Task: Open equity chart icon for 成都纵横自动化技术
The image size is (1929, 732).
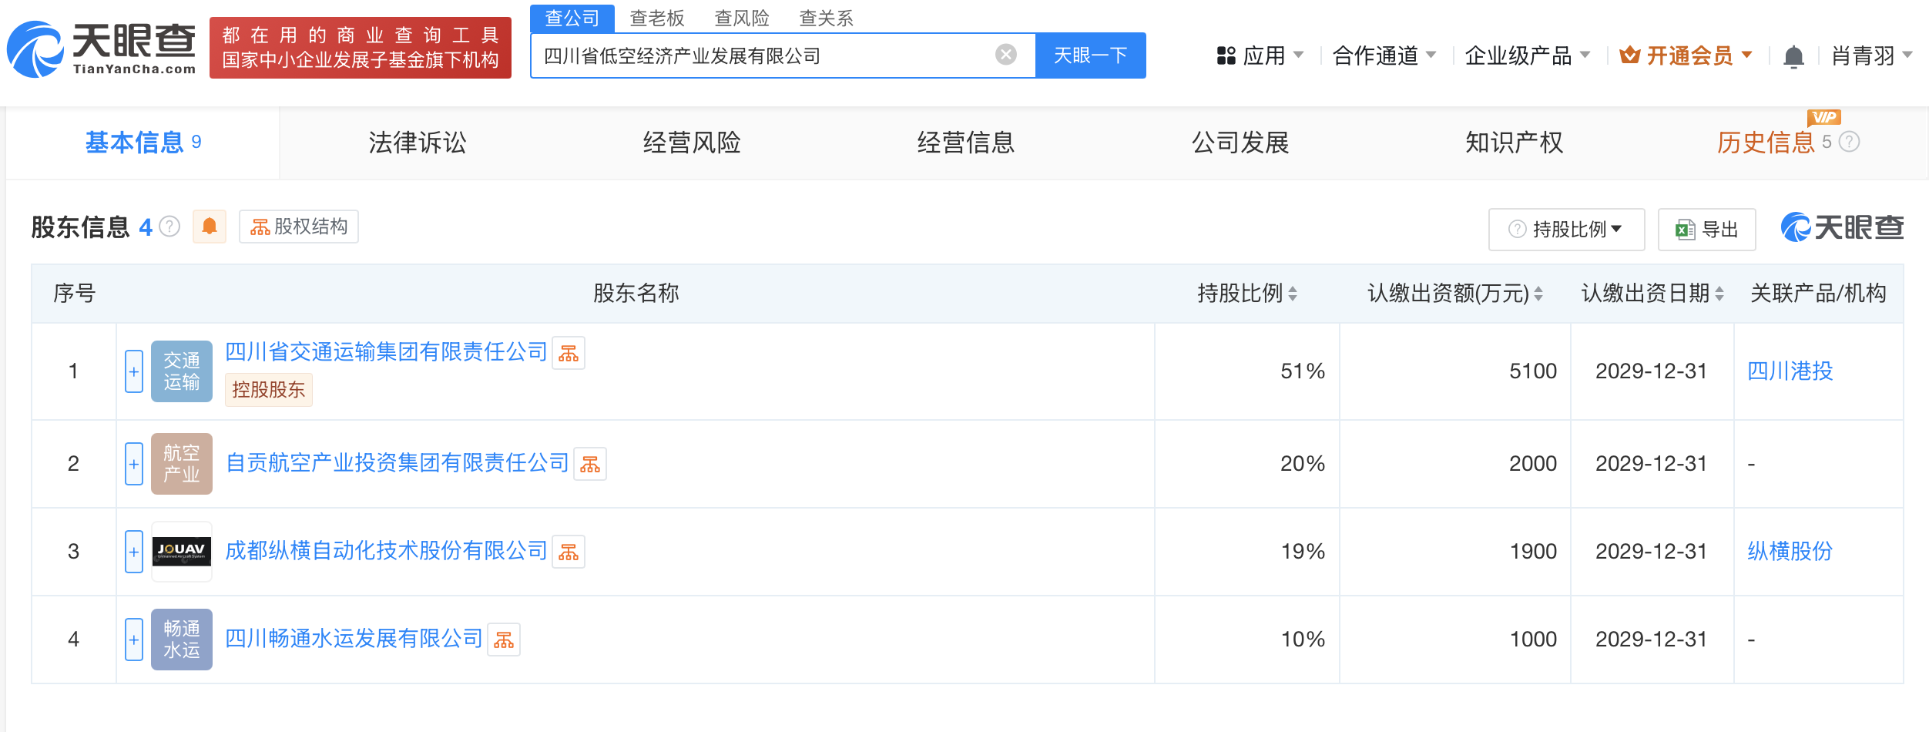Action: pos(569,552)
